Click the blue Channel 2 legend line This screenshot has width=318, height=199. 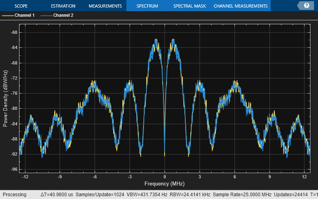46,16
